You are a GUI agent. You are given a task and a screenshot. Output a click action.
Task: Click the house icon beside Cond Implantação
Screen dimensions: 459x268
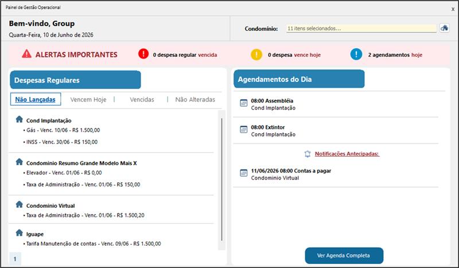coord(20,119)
